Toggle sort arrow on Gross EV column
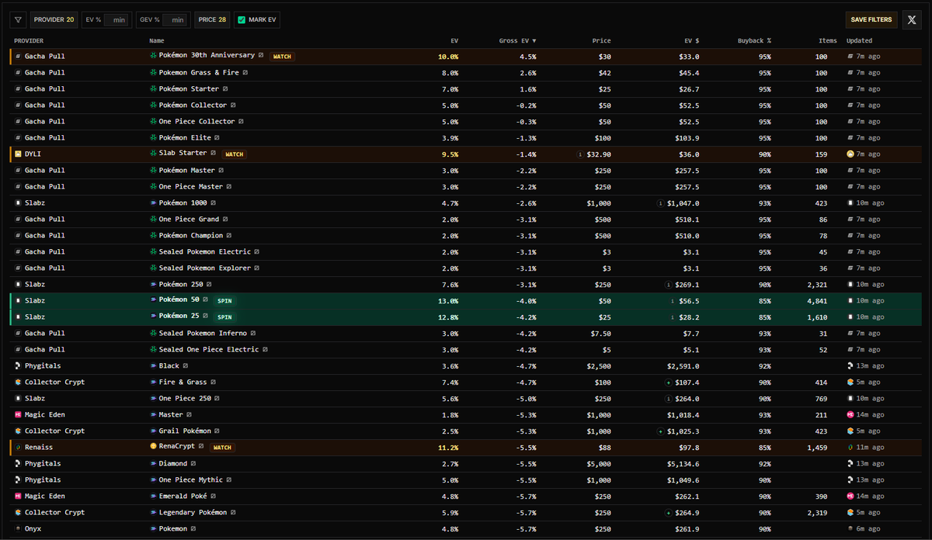The image size is (932, 540). tap(534, 40)
